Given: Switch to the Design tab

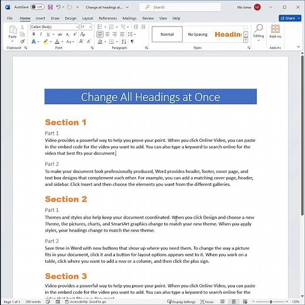Looking at the screenshot, I should 70,18.
